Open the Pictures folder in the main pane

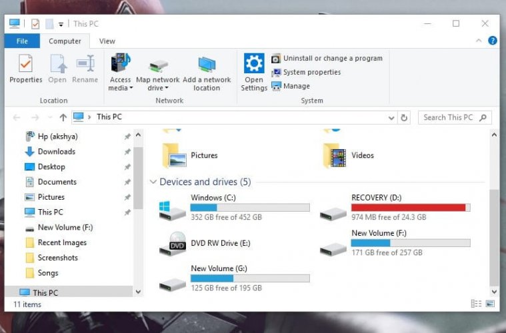point(191,155)
